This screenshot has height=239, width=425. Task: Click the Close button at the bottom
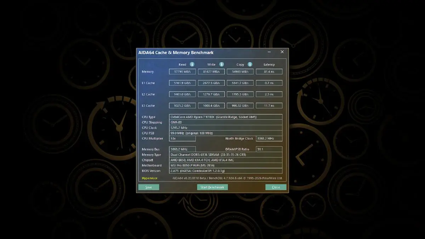[276, 187]
